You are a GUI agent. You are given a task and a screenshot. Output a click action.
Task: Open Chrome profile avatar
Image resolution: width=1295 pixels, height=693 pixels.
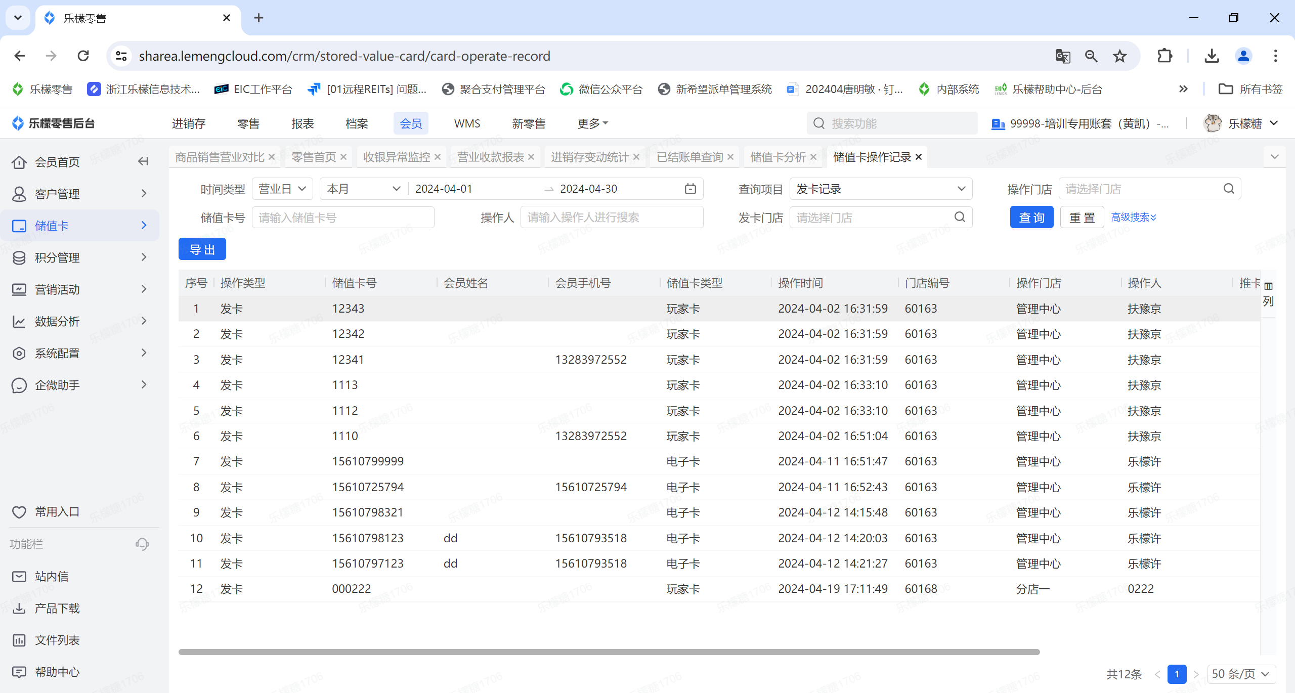[x=1243, y=56]
